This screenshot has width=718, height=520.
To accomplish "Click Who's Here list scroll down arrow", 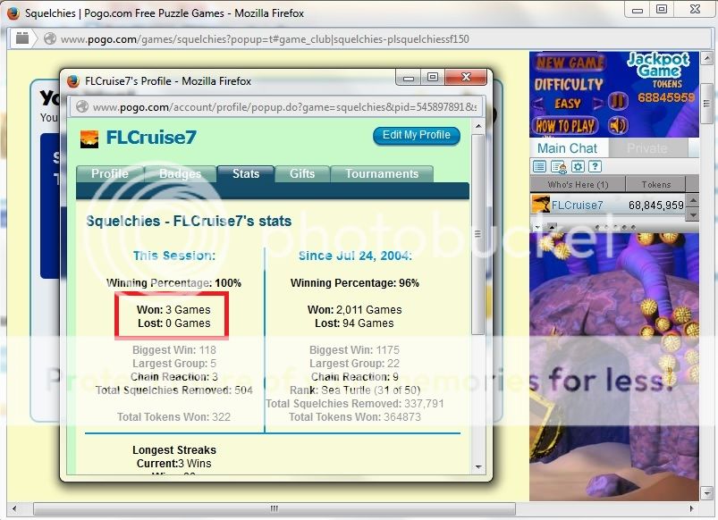I will pos(694,214).
